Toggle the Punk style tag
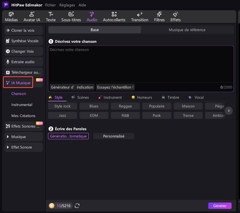 157,116
